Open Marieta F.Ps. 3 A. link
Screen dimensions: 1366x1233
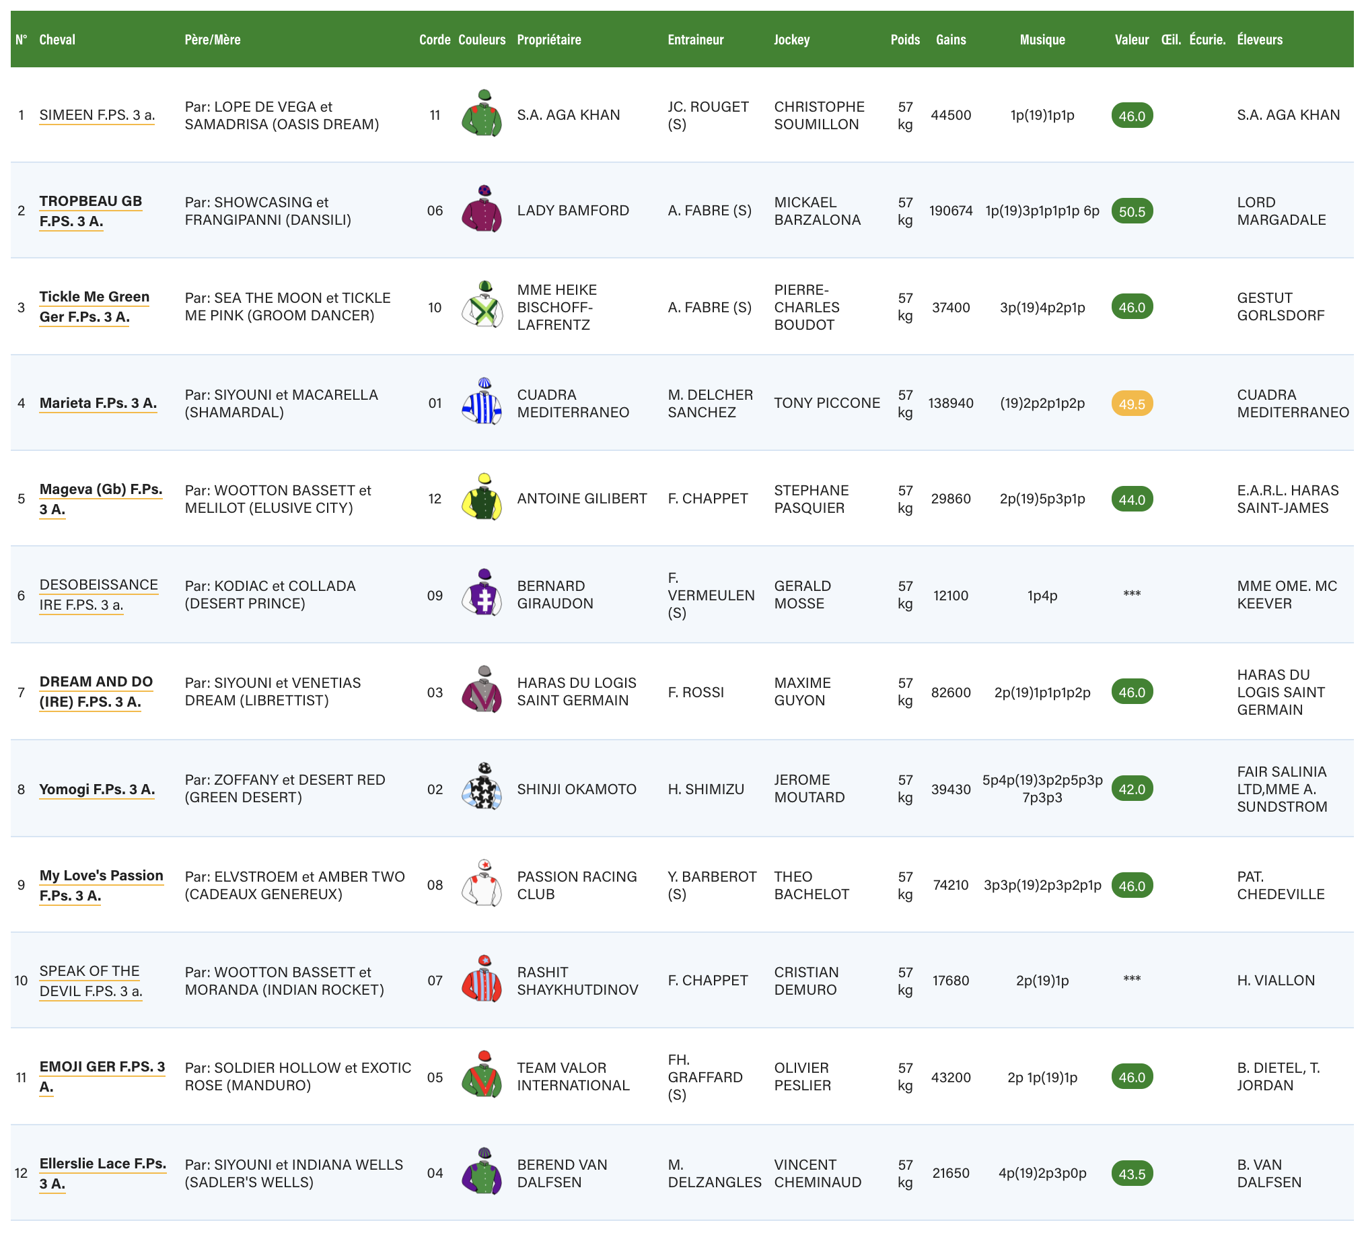tap(98, 403)
